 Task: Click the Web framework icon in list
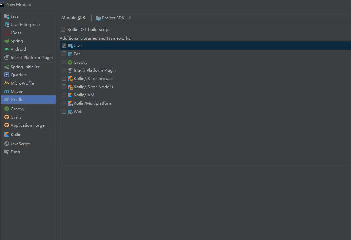[70, 112]
